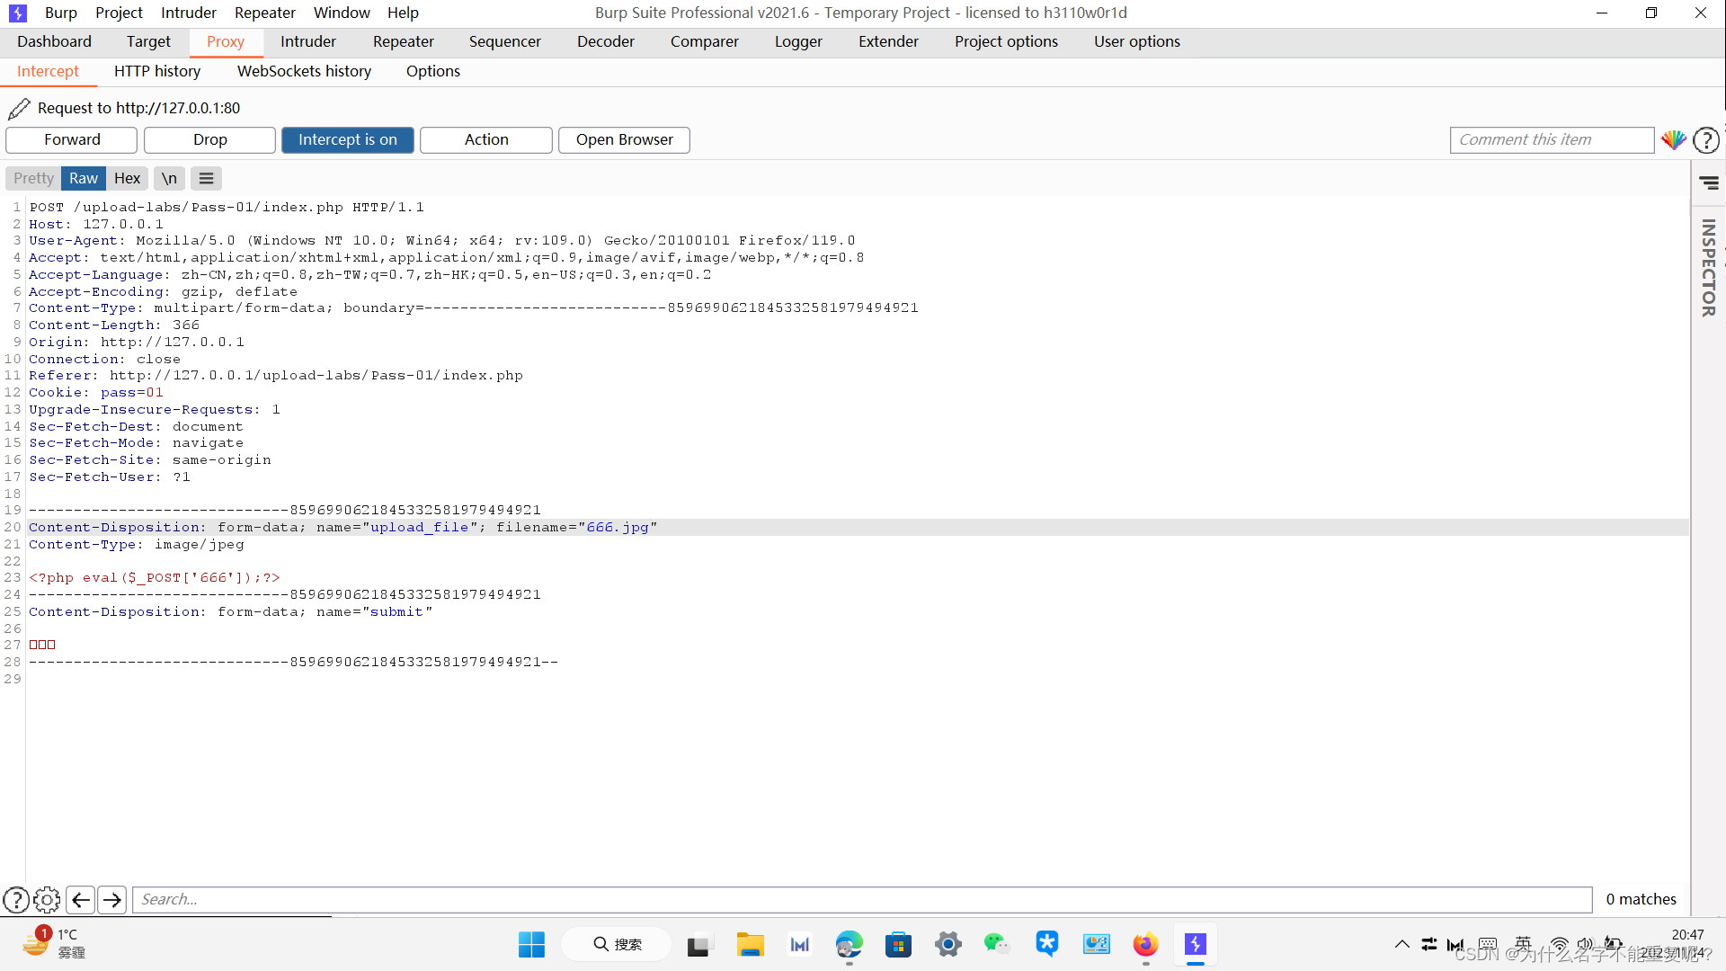The width and height of the screenshot is (1726, 971).
Task: Show hidden system tray icons chevron
Action: (x=1401, y=944)
